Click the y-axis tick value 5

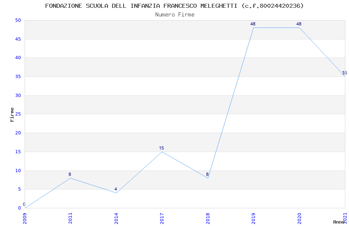tap(19, 189)
